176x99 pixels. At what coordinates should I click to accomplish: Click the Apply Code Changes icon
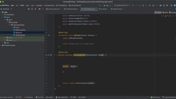coord(140,5)
